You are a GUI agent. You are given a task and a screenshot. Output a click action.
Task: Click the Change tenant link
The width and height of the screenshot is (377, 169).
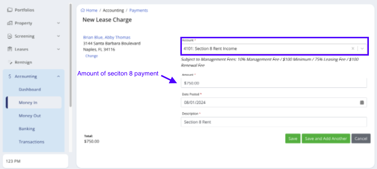pyautogui.click(x=91, y=56)
